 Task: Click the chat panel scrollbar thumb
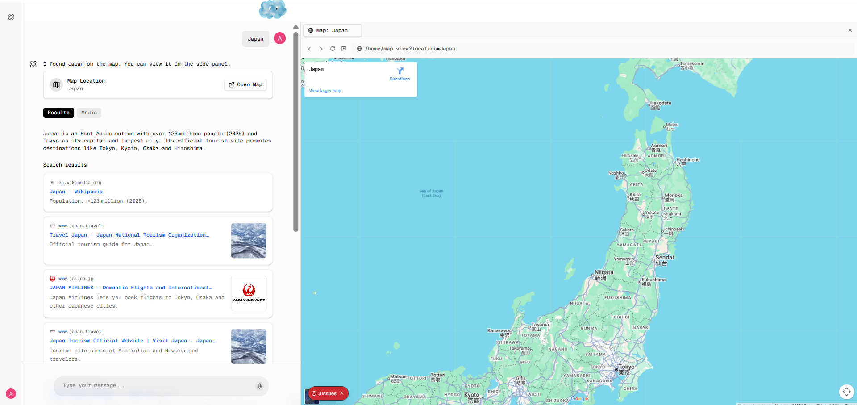pyautogui.click(x=296, y=131)
